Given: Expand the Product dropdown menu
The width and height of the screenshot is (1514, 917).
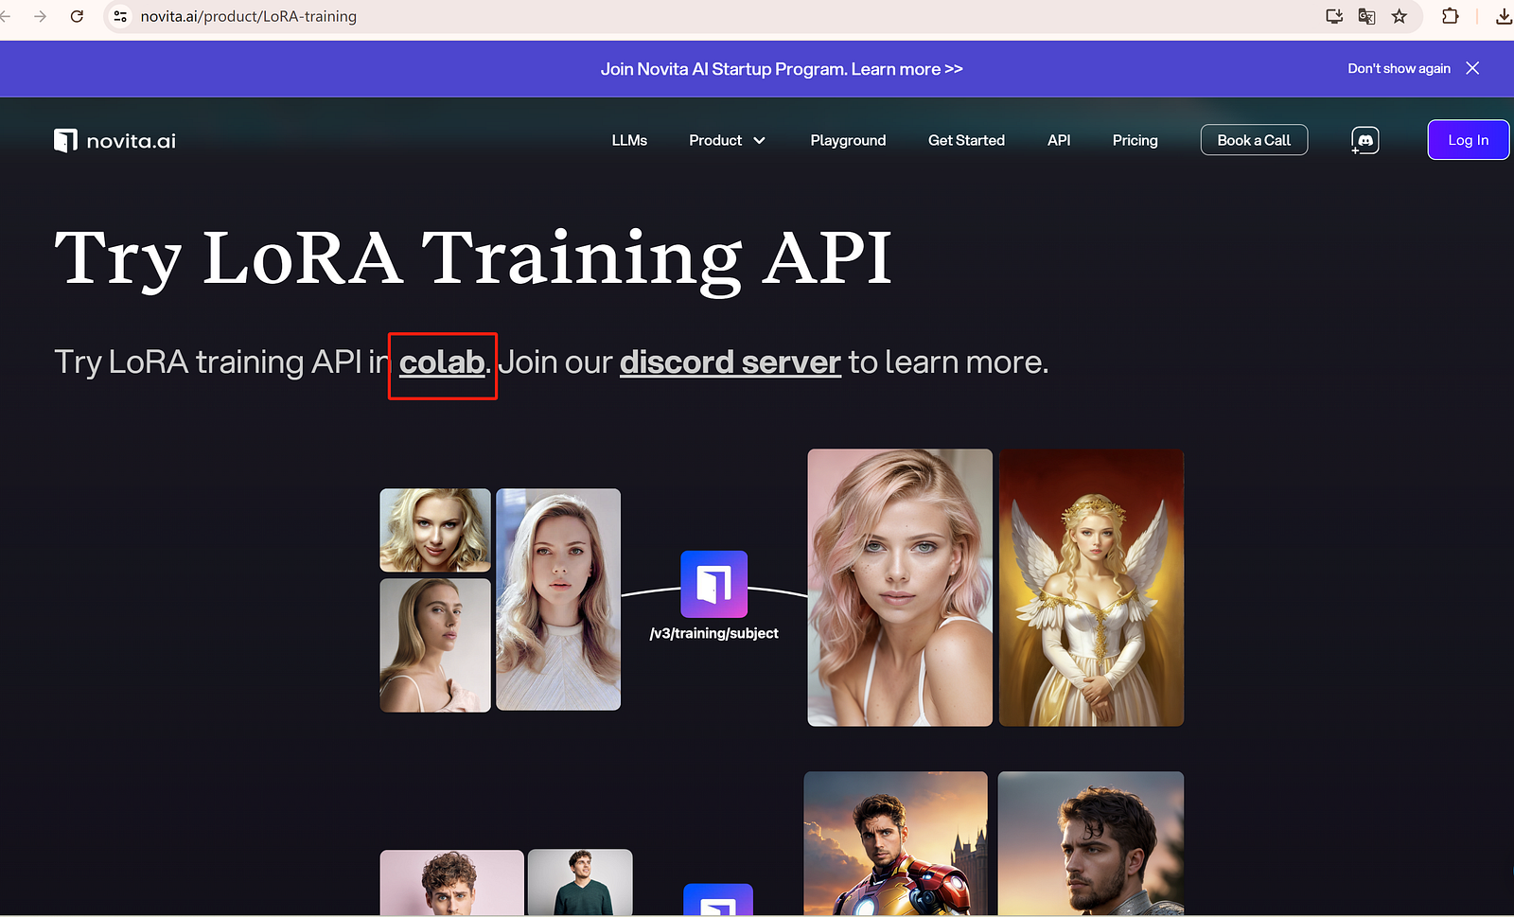Looking at the screenshot, I should pos(727,140).
